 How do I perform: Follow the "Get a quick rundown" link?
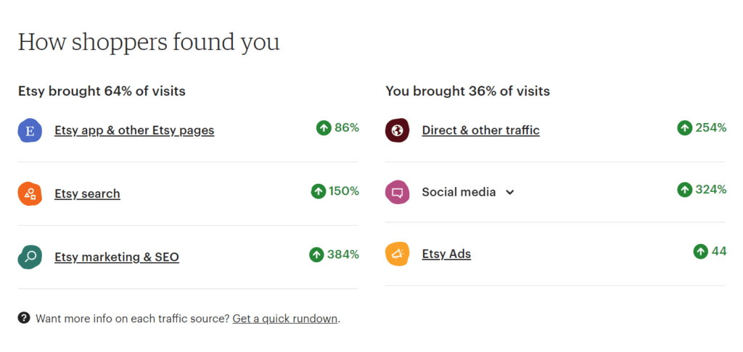[285, 319]
